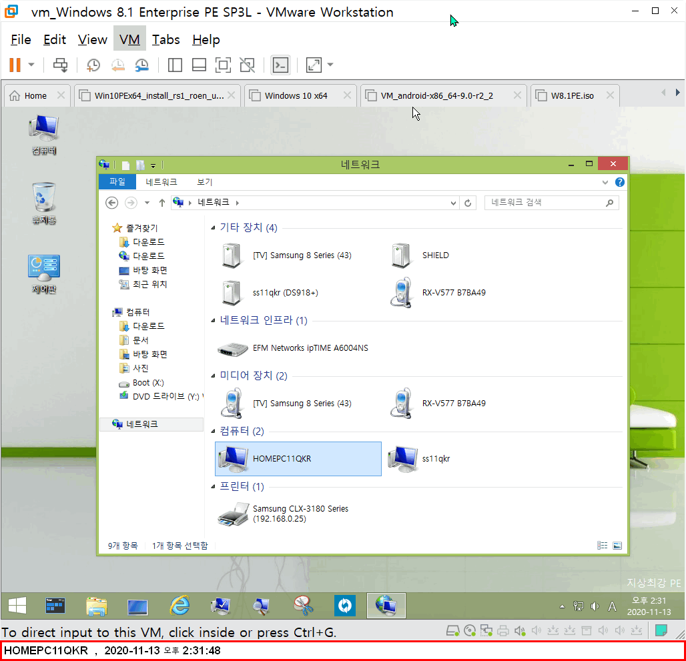This screenshot has height=661, width=686.
Task: Collapse the 기타 장치 group
Action: click(213, 227)
